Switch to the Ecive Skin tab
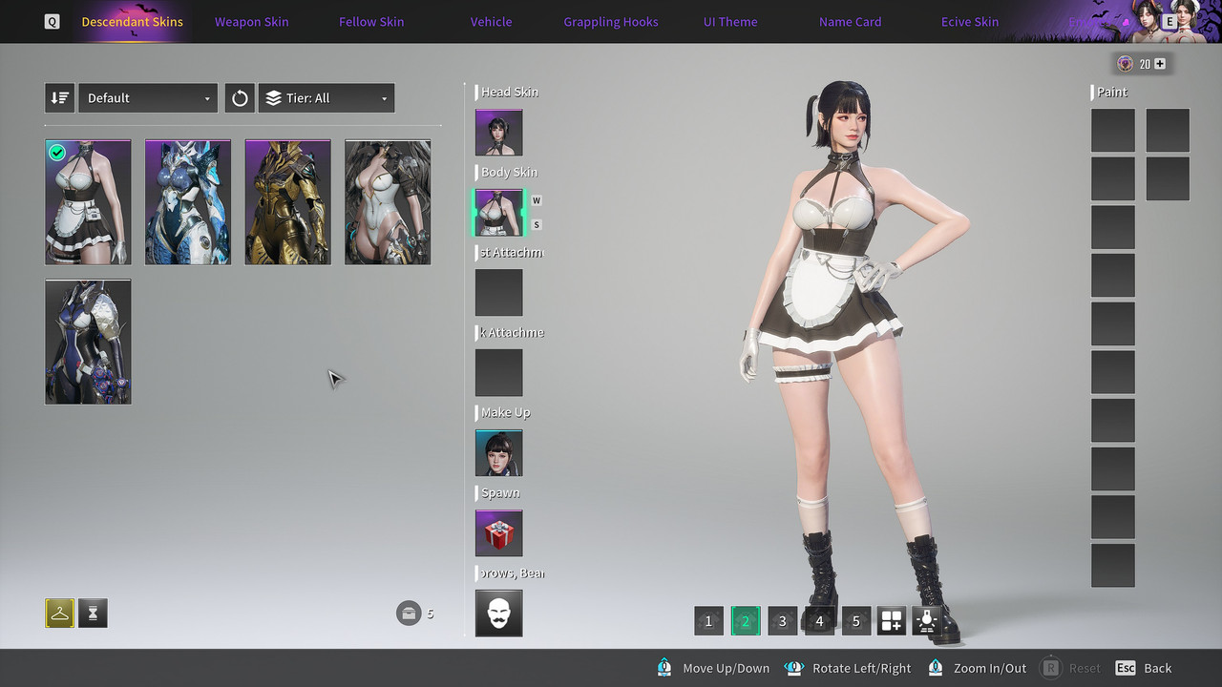The width and height of the screenshot is (1222, 687). click(x=970, y=22)
